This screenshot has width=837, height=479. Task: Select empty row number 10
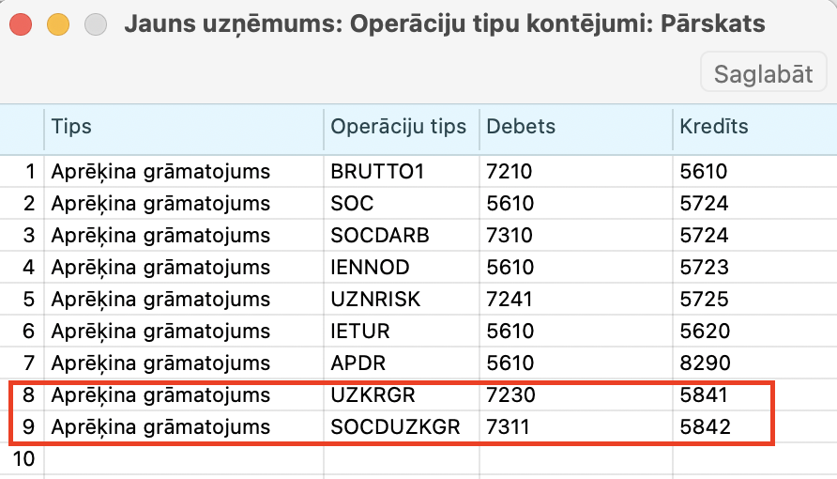tap(23, 459)
